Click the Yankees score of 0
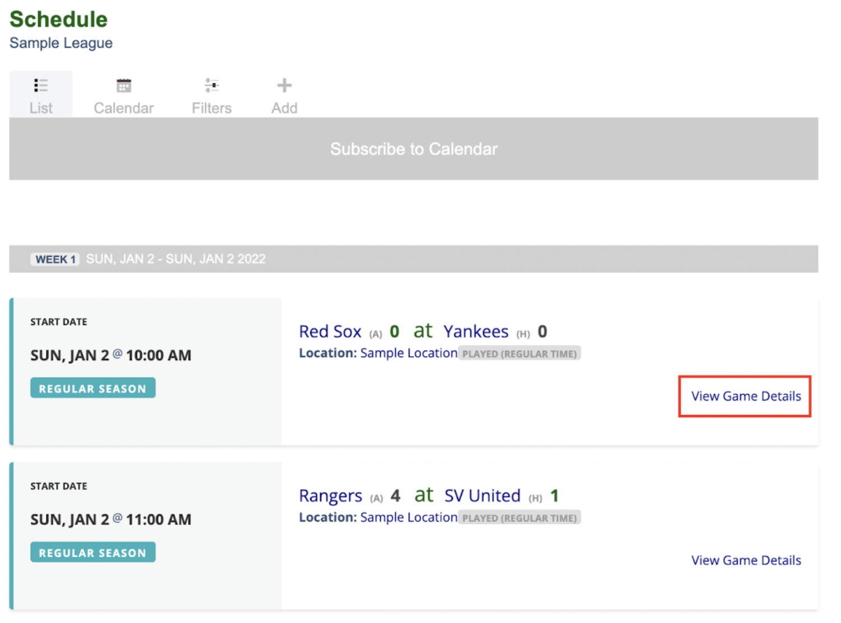 click(542, 332)
